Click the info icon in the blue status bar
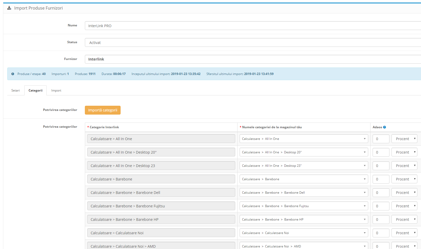 tap(13, 74)
